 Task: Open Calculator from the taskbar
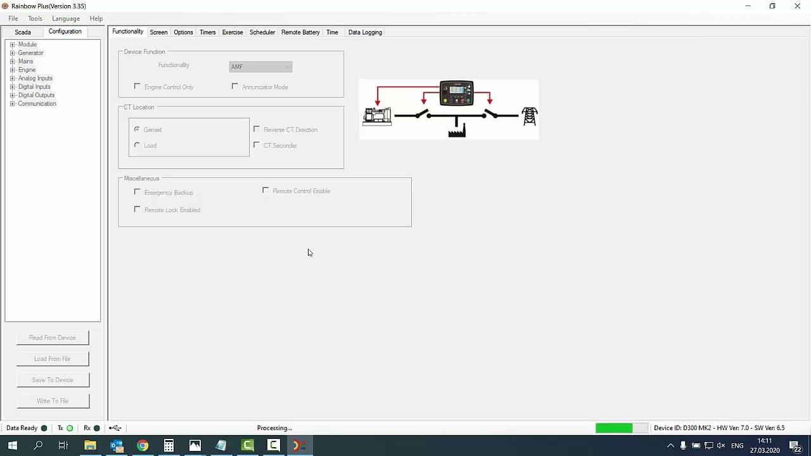tap(169, 446)
